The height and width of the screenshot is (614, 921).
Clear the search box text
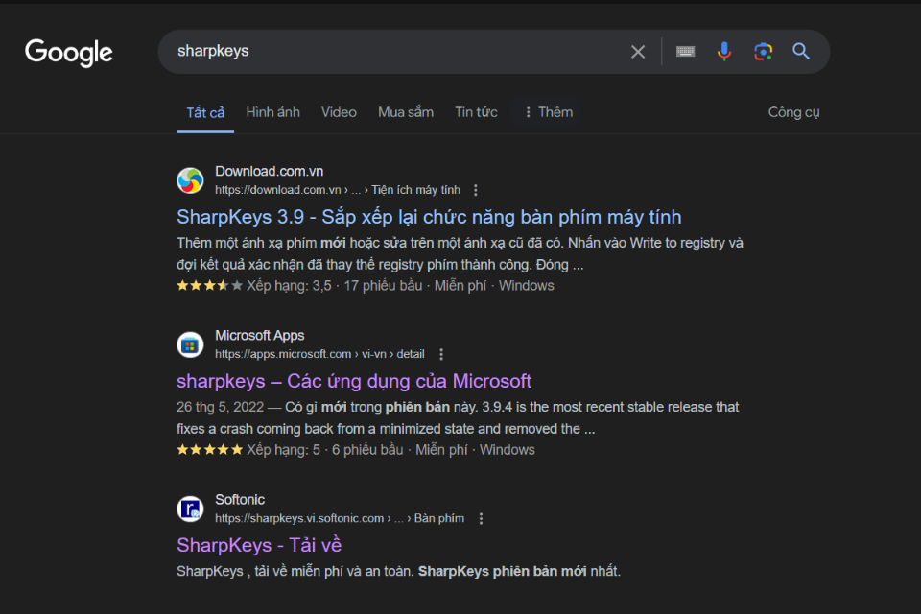pyautogui.click(x=638, y=52)
